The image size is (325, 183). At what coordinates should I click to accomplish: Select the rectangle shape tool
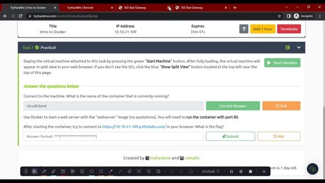101,171
